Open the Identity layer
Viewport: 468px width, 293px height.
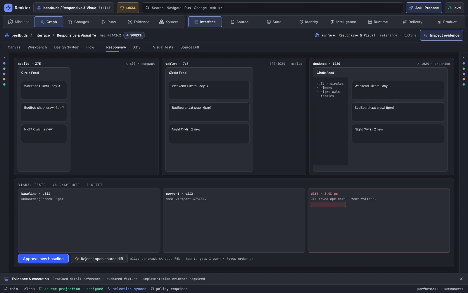tap(309, 22)
